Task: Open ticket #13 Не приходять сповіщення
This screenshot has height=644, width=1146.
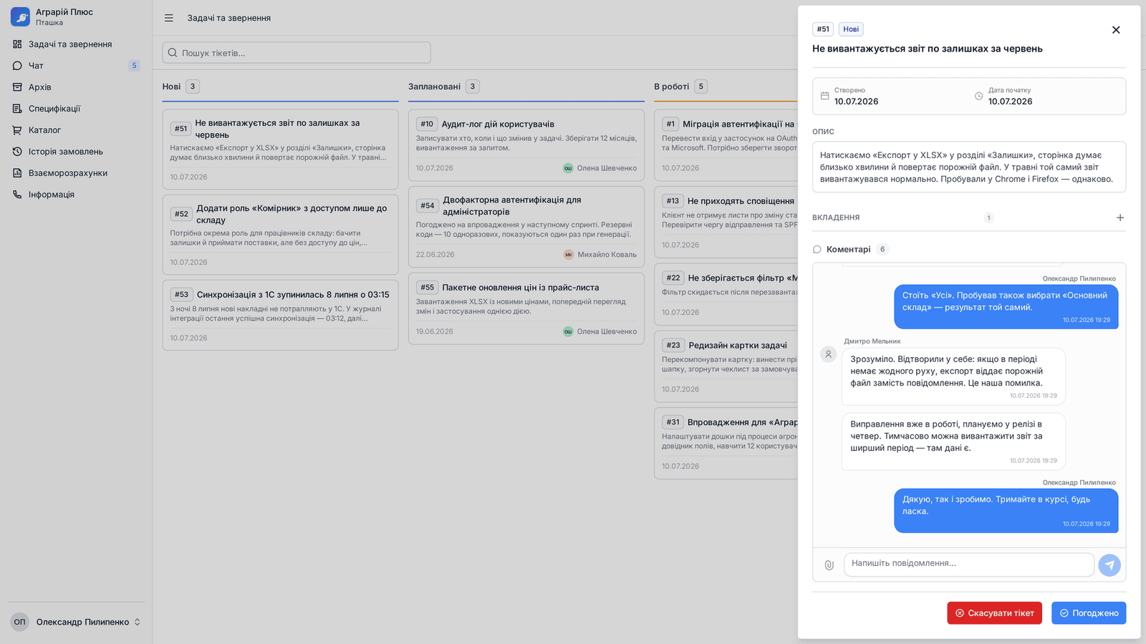Action: [726, 222]
